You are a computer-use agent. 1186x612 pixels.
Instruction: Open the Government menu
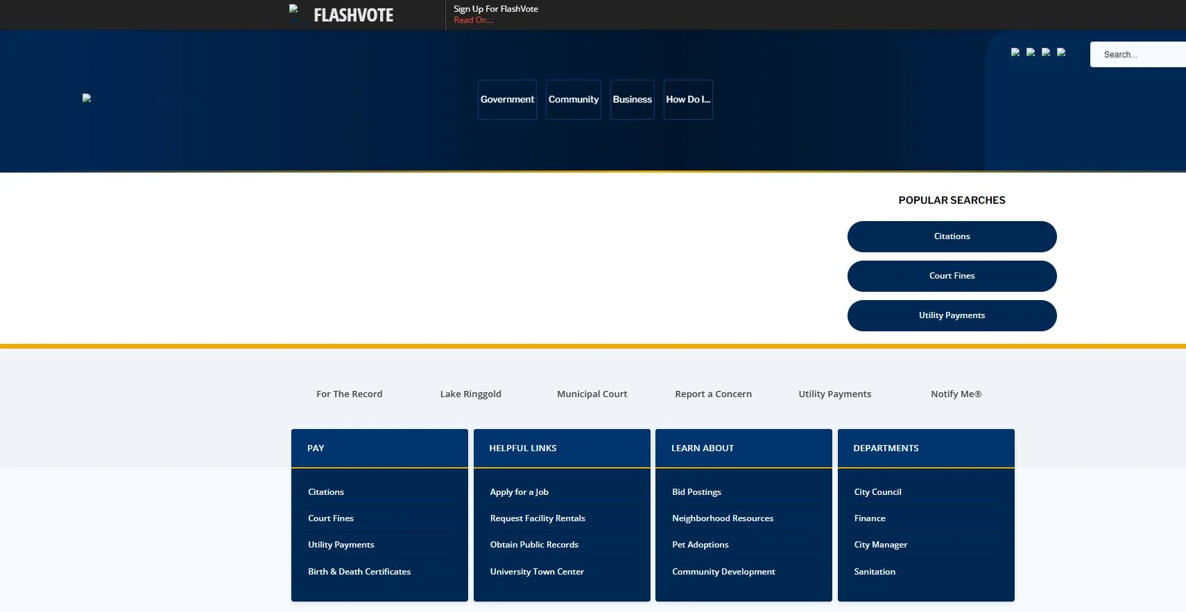[x=507, y=100]
